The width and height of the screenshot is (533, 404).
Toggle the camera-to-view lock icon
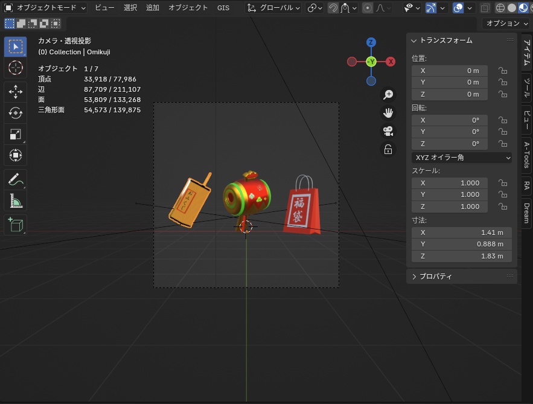(388, 150)
